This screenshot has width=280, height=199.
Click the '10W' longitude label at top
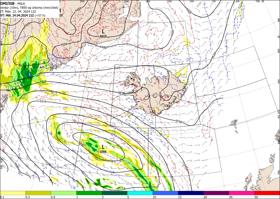[x=192, y=1]
